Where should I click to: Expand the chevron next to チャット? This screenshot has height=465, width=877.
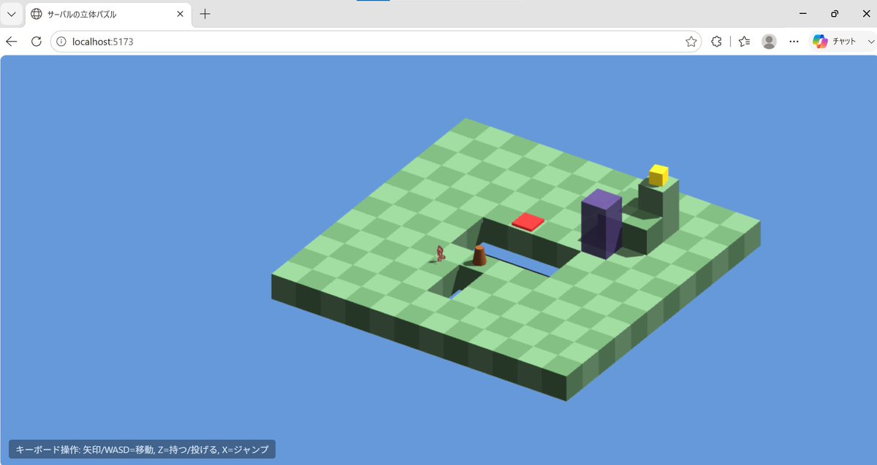pyautogui.click(x=870, y=42)
